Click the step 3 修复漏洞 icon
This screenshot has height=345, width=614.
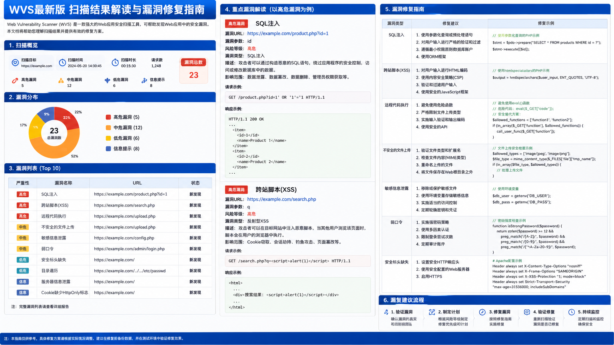click(482, 312)
